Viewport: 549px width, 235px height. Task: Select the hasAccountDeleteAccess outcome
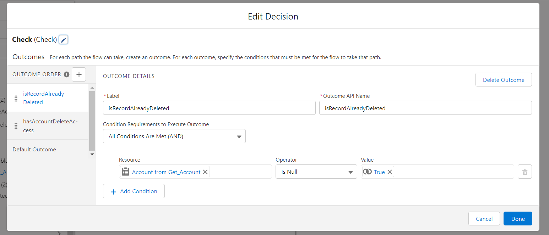pos(50,126)
